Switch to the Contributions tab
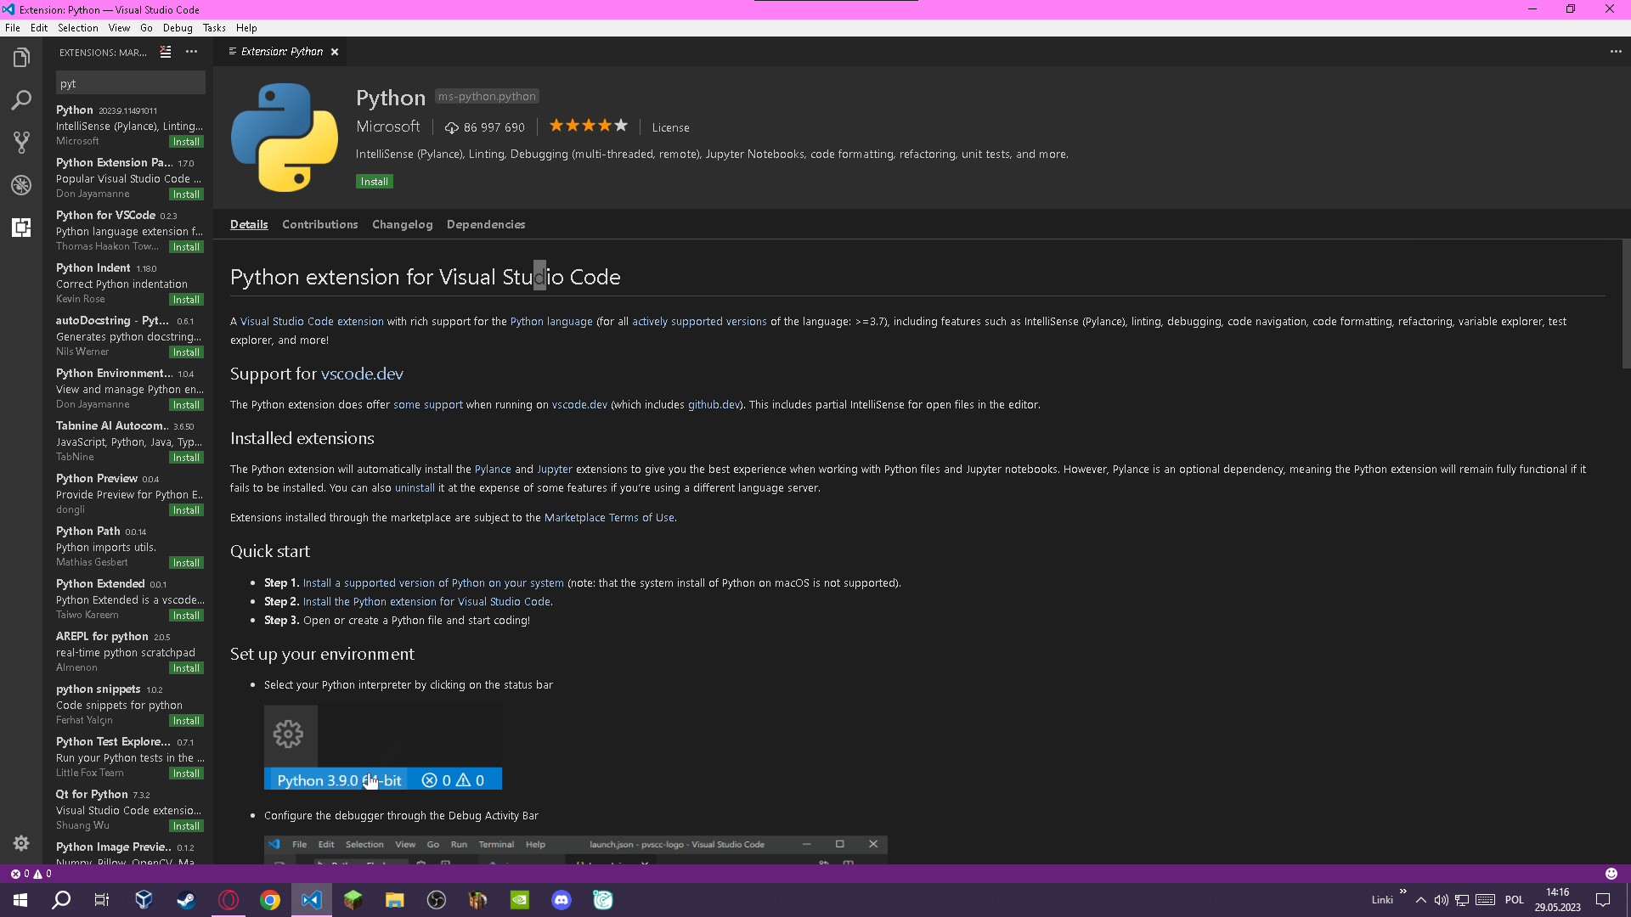This screenshot has width=1631, height=917. [x=320, y=224]
